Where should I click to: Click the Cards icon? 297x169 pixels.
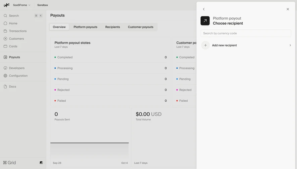click(5, 46)
